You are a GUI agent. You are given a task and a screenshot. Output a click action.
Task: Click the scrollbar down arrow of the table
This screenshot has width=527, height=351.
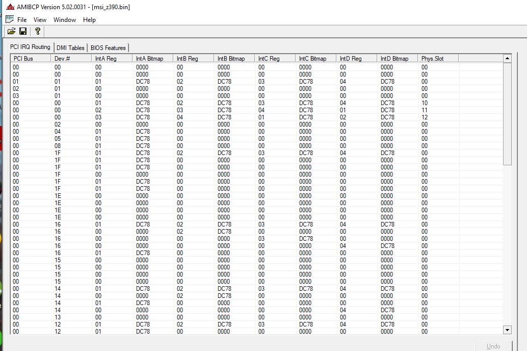(x=507, y=330)
